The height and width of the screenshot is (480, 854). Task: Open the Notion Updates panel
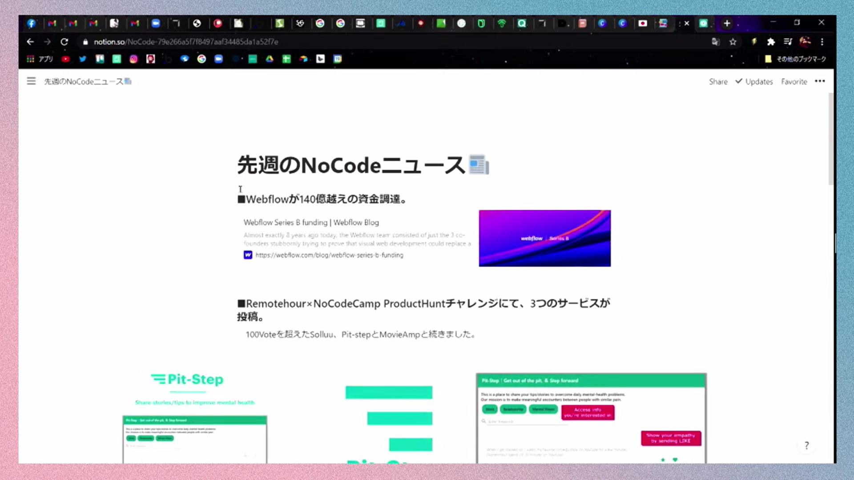(754, 82)
